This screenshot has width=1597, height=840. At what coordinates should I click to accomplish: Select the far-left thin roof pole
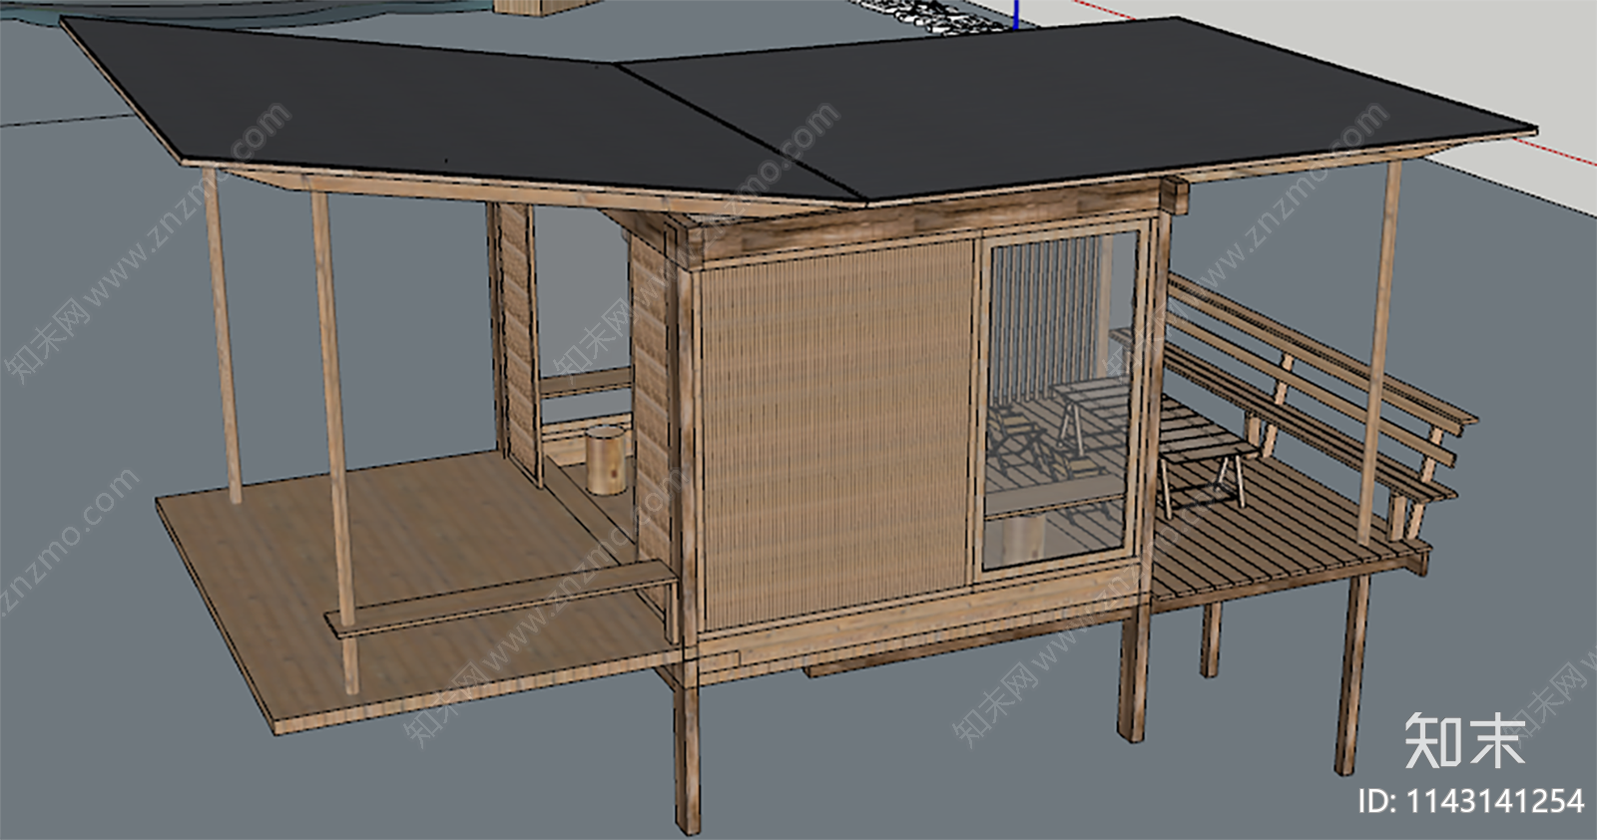(222, 339)
